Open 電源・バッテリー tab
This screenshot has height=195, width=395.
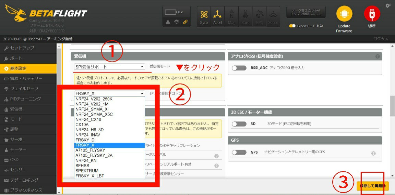[x=28, y=79]
